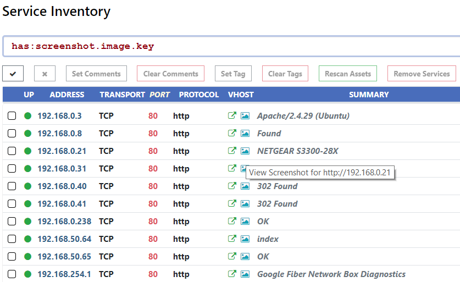
Task: Click the Rescan Assets button
Action: (348, 74)
